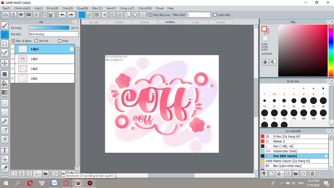Pick a color in the saturation square
This screenshot has height=188, width=334.
303,51
